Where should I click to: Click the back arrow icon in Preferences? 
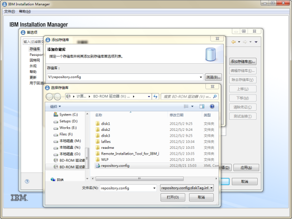point(233,42)
